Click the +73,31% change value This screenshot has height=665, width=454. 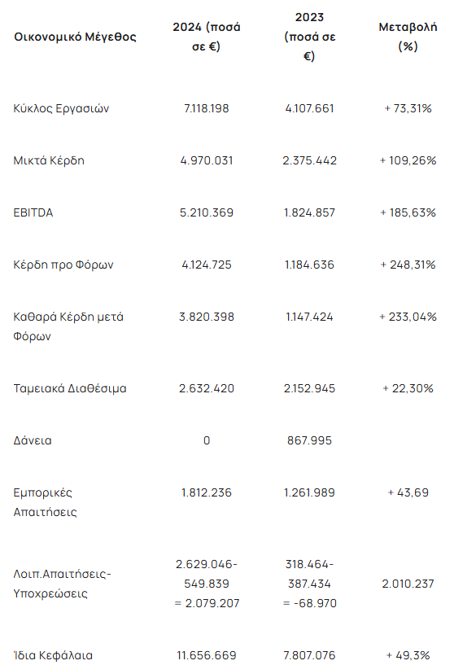click(x=408, y=108)
